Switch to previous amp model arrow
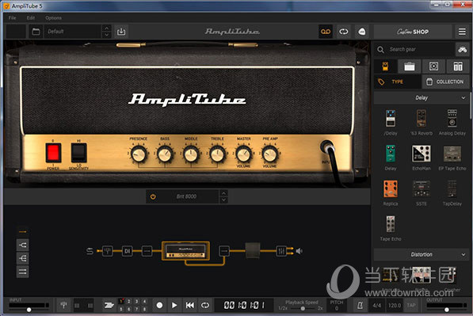This screenshot has width=473, height=316. 223,193
